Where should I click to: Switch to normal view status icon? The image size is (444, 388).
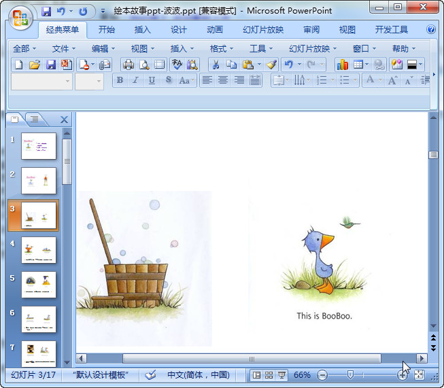tap(256, 375)
